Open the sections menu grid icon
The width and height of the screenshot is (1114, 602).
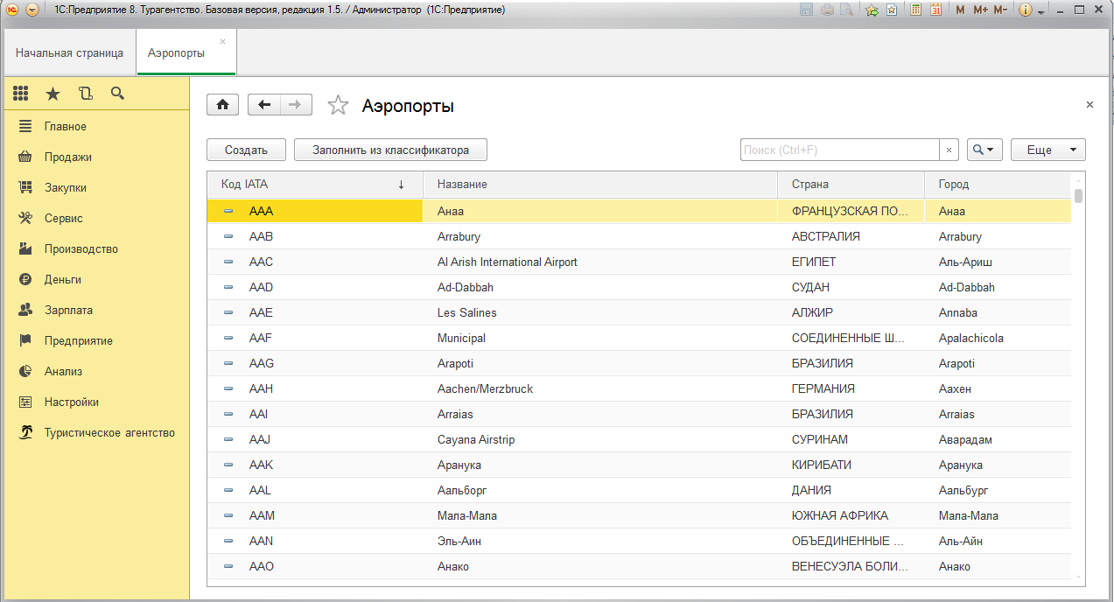point(20,94)
